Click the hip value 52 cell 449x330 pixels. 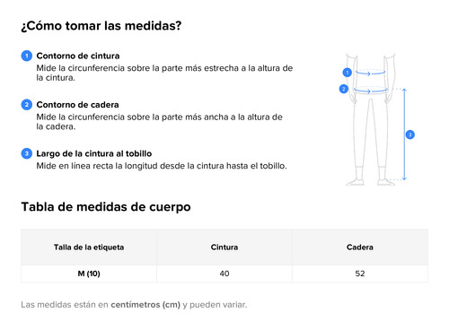[360, 274]
